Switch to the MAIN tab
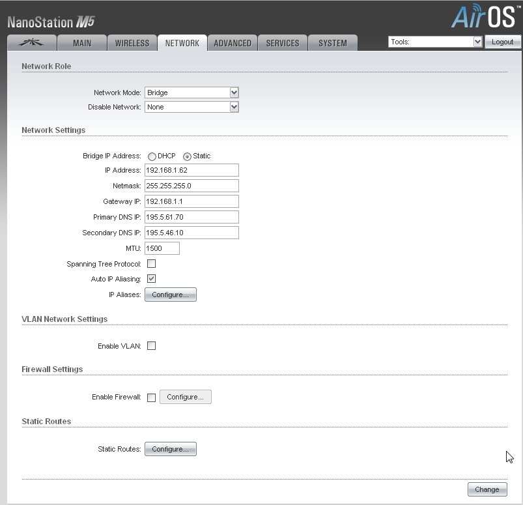523x505 pixels. coord(81,43)
